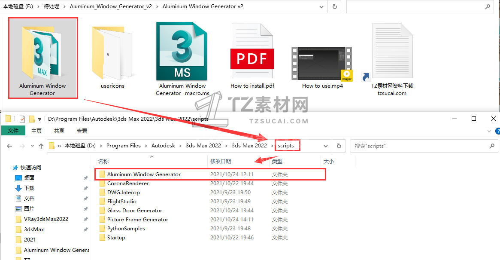Click refresh button in upper Explorer window
This screenshot has height=260, width=500.
coord(334,6)
